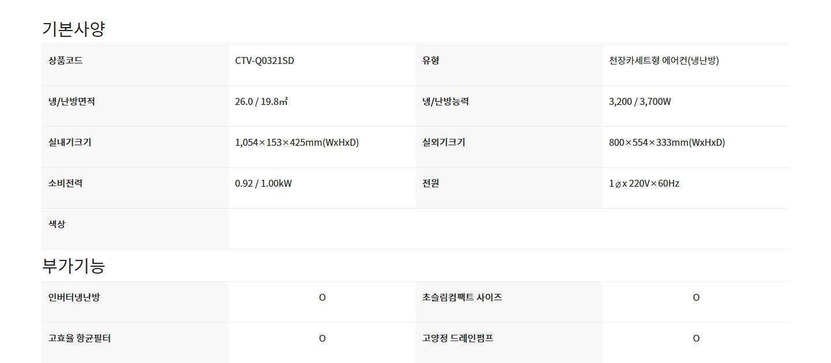Select the 26.0 / 19.8㎡ area value
The height and width of the screenshot is (363, 831).
click(261, 101)
